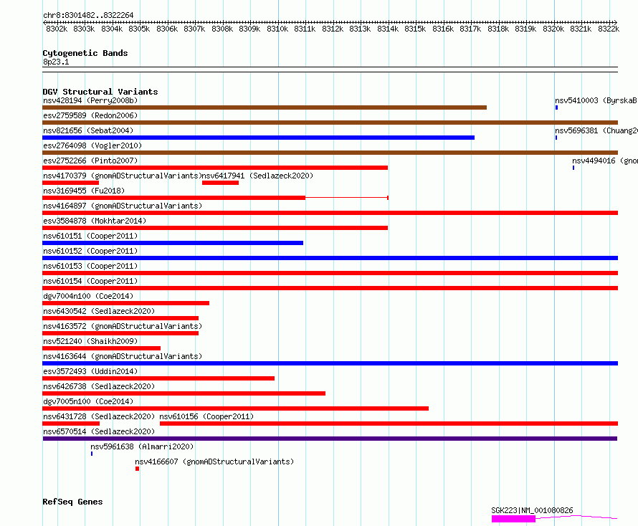Click the nsv6430542 (Sedlazeck2020) label
Image resolution: width=638 pixels, height=526 pixels.
click(x=99, y=311)
